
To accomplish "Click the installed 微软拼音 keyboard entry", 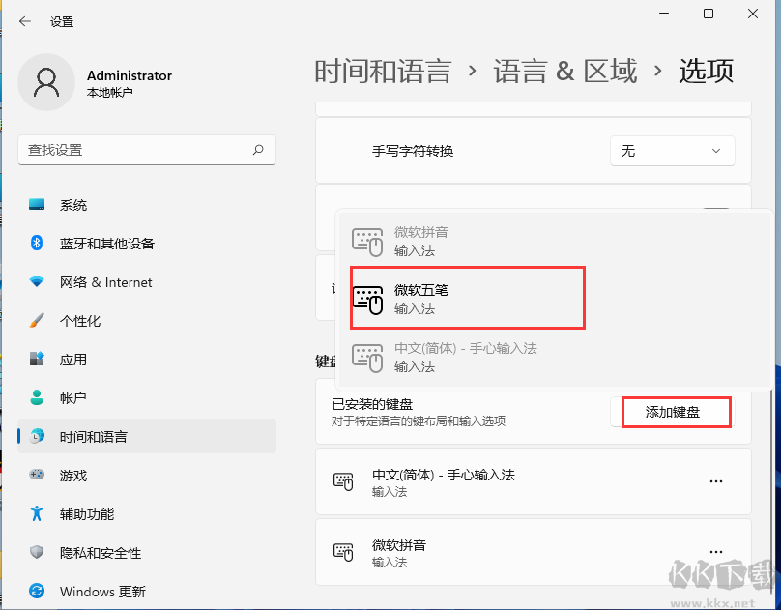I will [x=533, y=552].
